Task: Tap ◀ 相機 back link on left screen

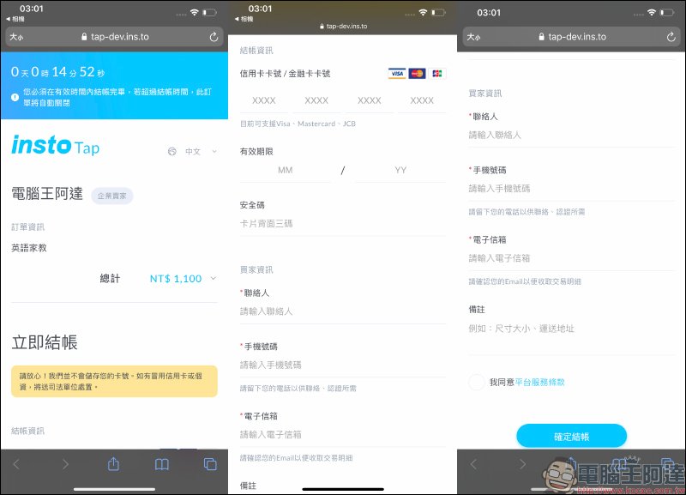Action: tap(15, 19)
